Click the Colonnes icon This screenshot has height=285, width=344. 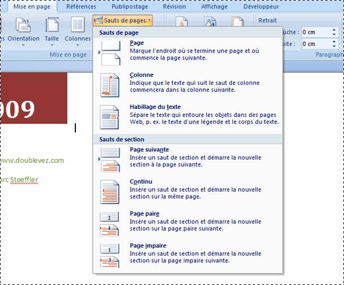click(78, 25)
